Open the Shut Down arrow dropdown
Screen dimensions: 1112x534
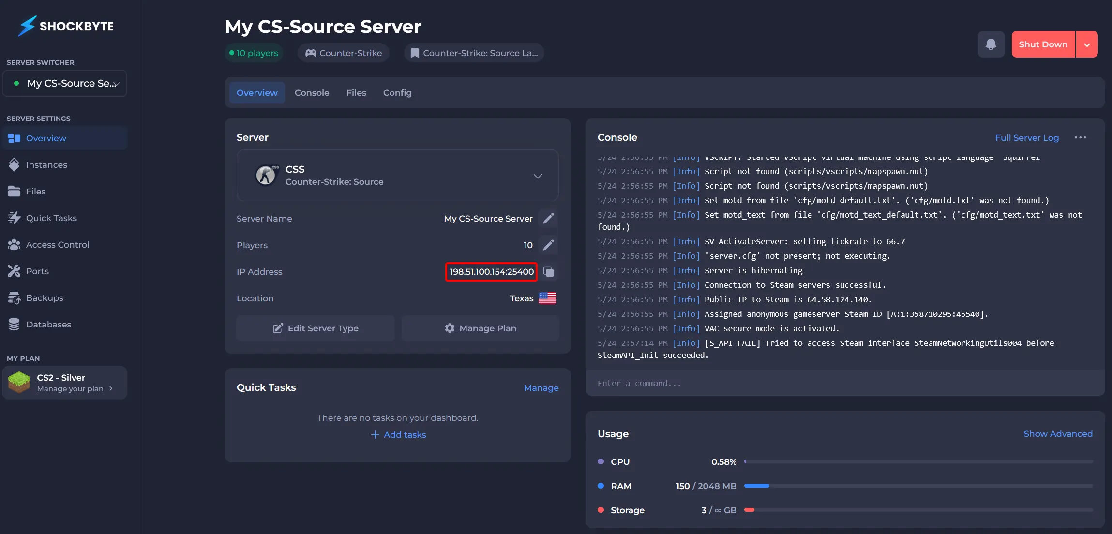pos(1087,44)
